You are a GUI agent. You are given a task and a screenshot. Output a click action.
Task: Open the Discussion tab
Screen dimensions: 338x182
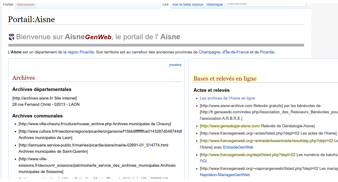(x=26, y=4)
